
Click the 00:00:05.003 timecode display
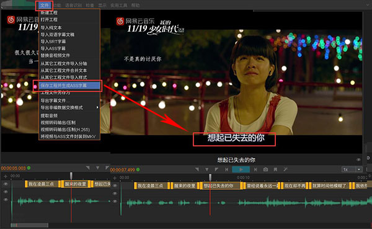click(13, 168)
